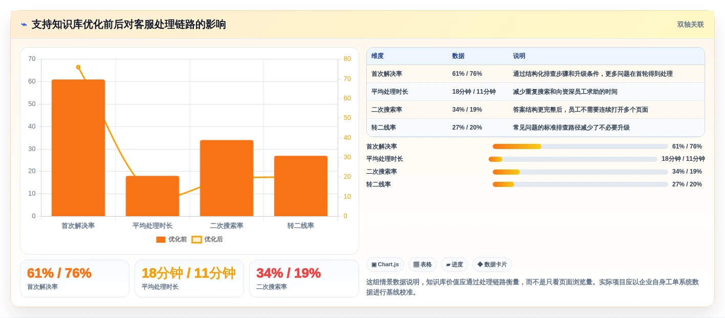Click the footer paragraph starting 这组情景数据说明
This screenshot has width=725, height=318.
533,287
